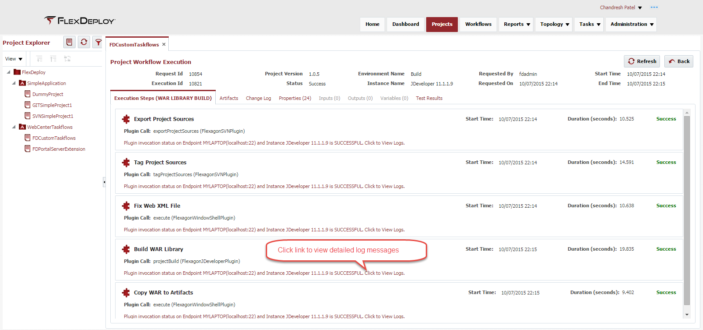Switch to the Change Log tab
703x330 pixels.
coord(258,98)
